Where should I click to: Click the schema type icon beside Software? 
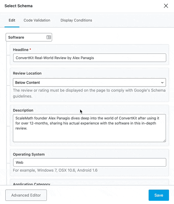[x=49, y=37]
